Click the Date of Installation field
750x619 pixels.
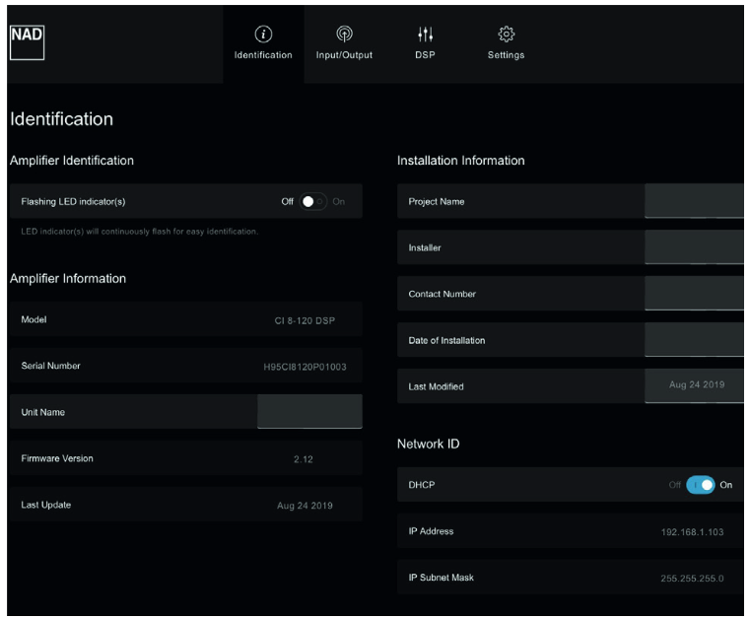click(x=694, y=340)
